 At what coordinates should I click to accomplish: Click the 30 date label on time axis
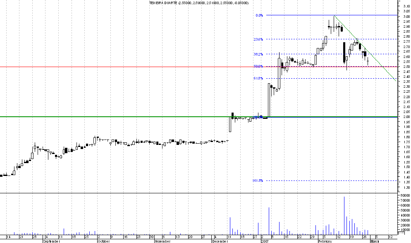(x=151, y=237)
